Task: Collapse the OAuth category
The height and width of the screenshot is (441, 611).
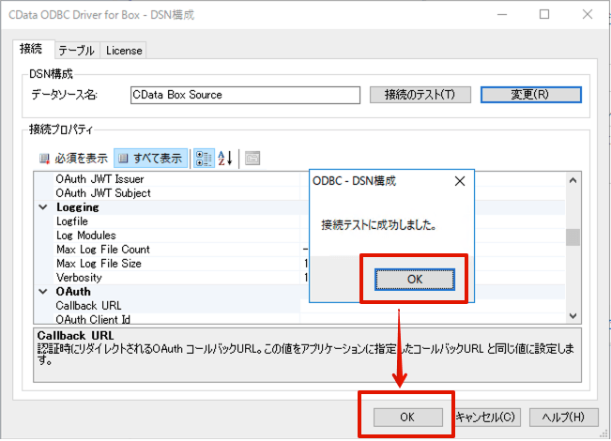Action: click(43, 292)
